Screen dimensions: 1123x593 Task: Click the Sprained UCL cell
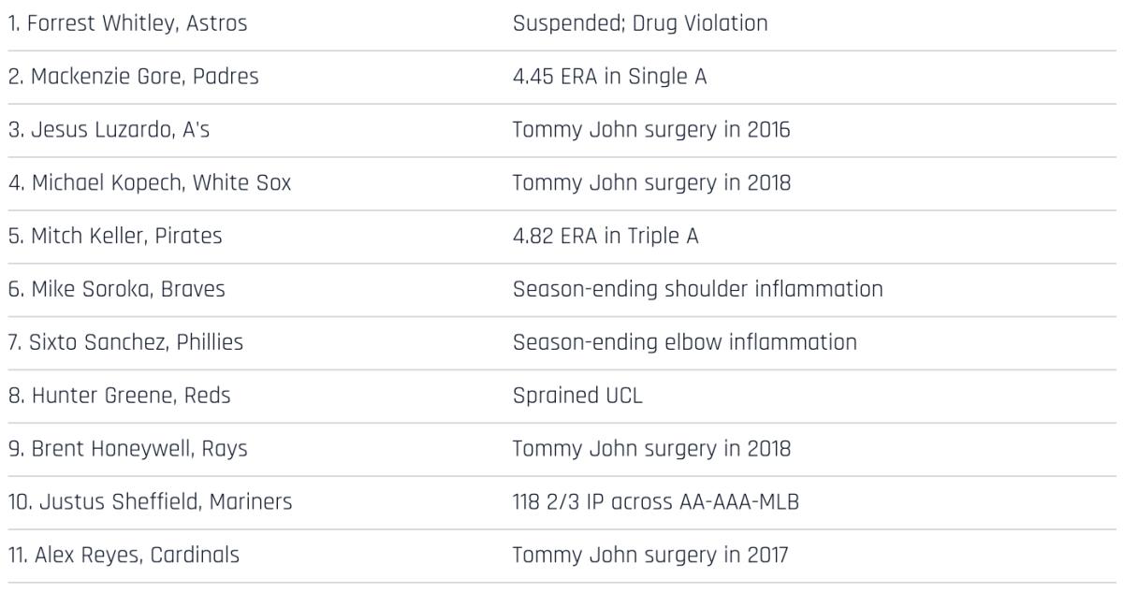577,396
